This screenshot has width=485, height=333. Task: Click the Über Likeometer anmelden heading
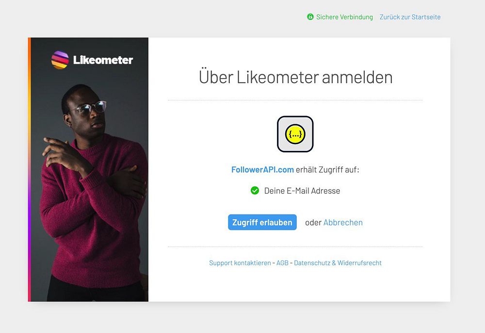[295, 77]
